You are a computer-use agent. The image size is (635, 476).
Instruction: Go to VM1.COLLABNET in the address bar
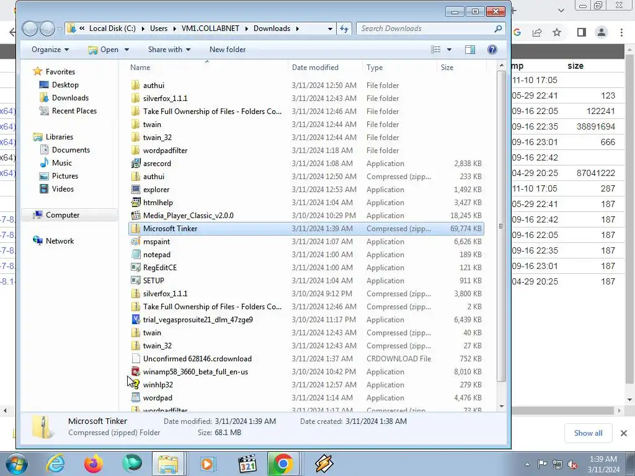tap(210, 29)
